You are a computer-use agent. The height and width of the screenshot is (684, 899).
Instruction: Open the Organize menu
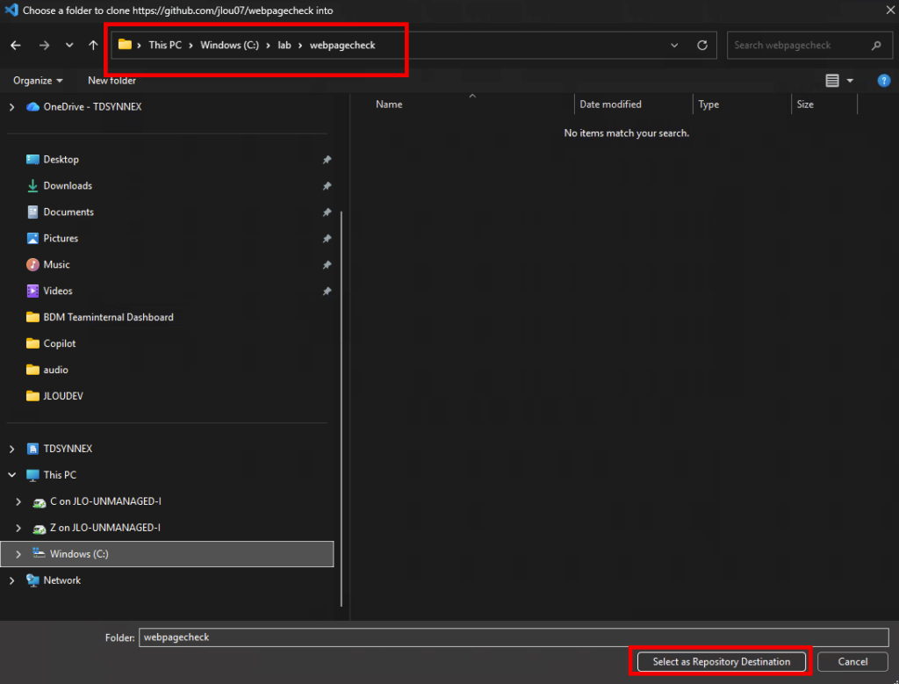tap(38, 81)
